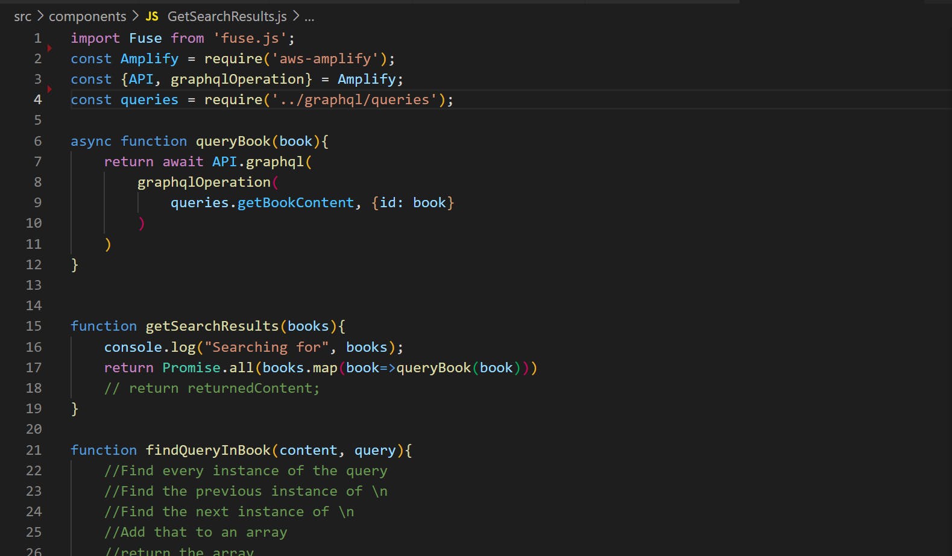
Task: Click the 'aws-amplify' string literal
Action: [325, 58]
